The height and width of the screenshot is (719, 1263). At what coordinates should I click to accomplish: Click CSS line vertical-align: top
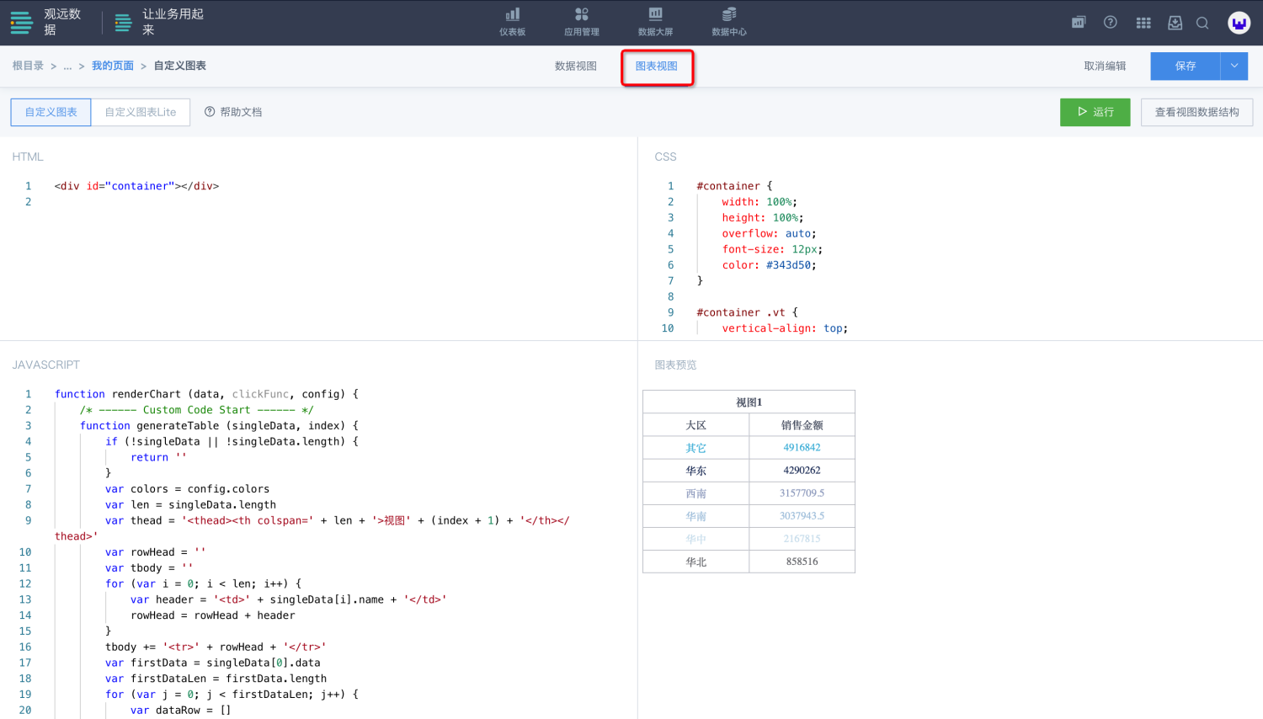(x=784, y=328)
